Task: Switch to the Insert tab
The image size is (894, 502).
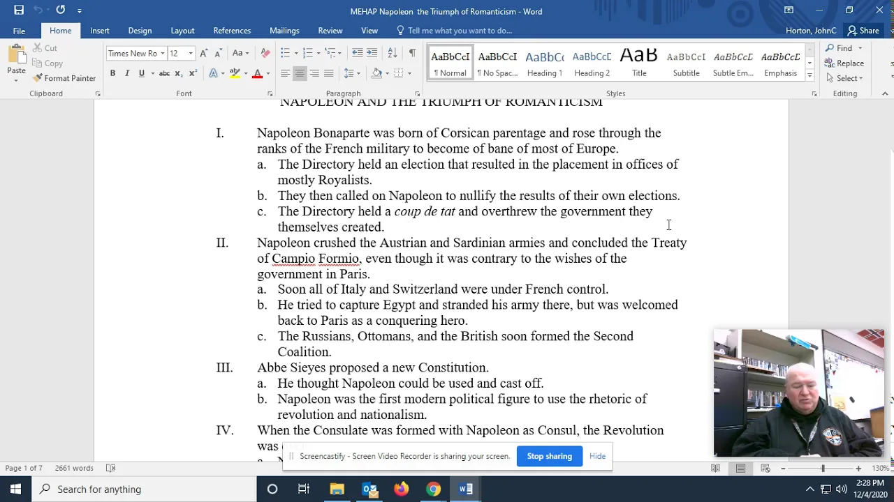Action: [99, 31]
